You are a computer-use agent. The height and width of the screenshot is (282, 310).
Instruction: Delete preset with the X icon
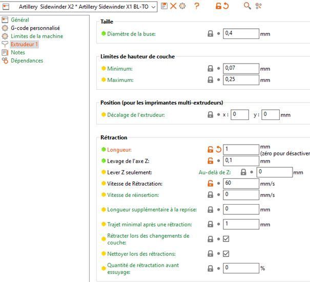pos(173,6)
